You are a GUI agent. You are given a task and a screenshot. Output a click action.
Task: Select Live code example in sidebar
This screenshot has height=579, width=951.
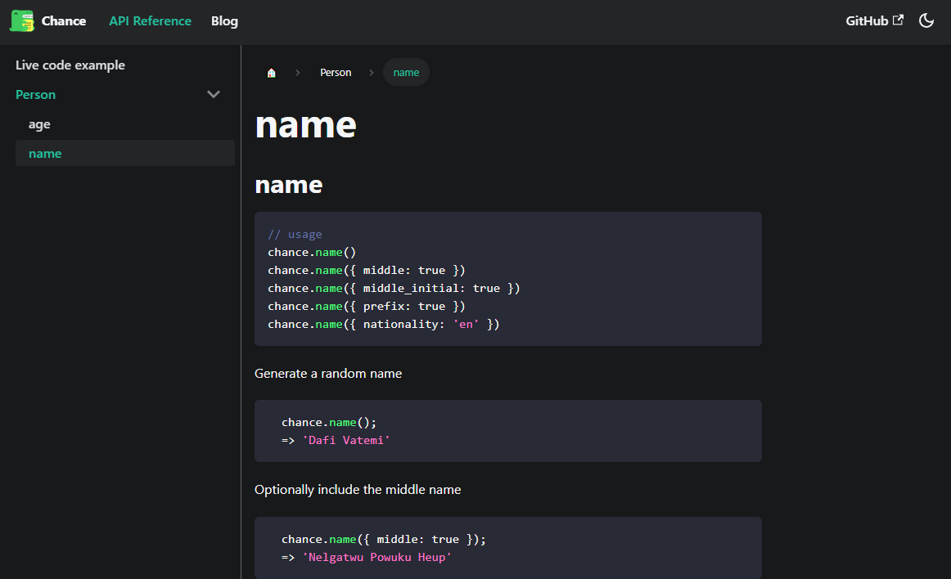pos(70,65)
